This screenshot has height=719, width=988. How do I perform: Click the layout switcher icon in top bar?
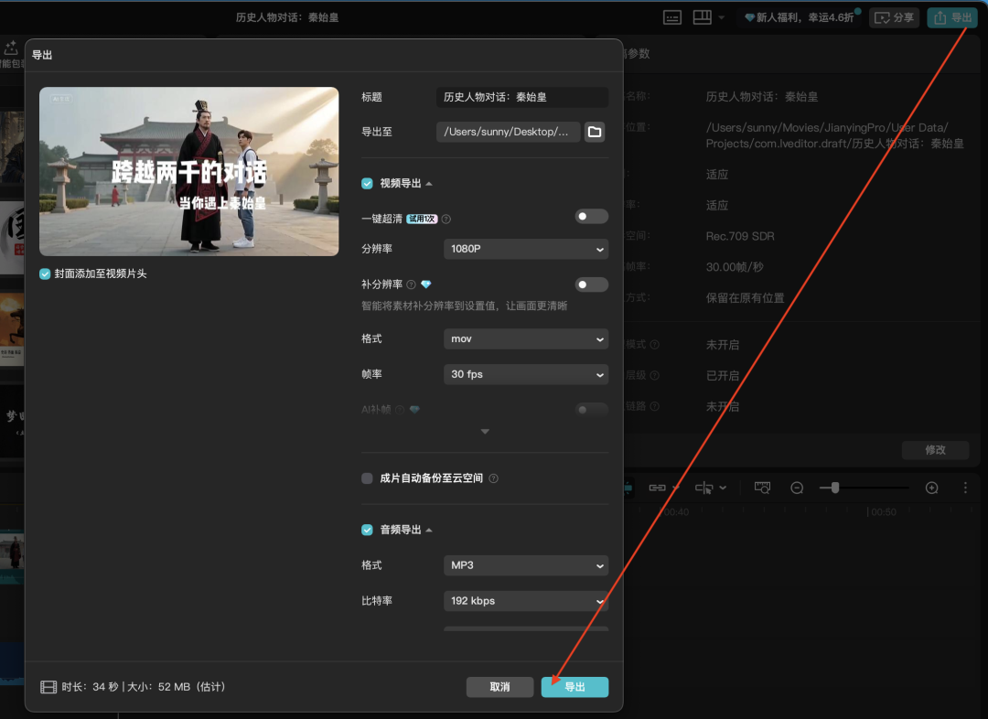702,17
